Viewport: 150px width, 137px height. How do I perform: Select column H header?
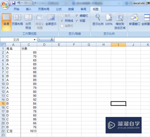103,45
